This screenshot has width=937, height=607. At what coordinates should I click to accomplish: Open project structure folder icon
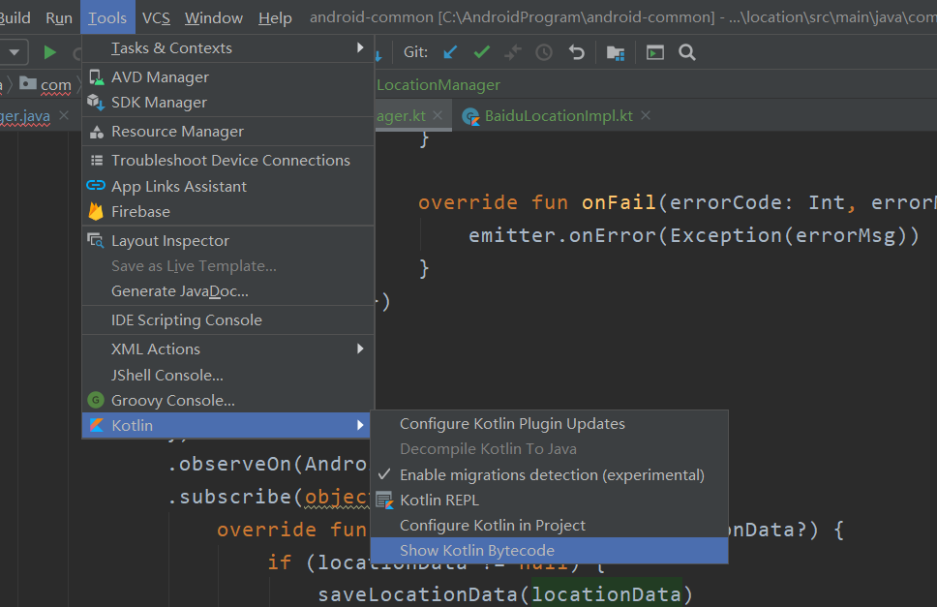[x=616, y=53]
